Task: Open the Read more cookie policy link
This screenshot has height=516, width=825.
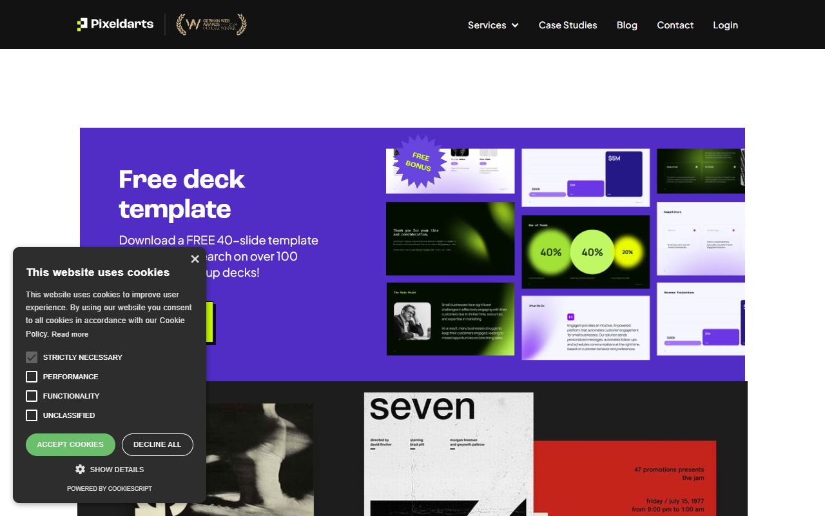Action: click(70, 334)
